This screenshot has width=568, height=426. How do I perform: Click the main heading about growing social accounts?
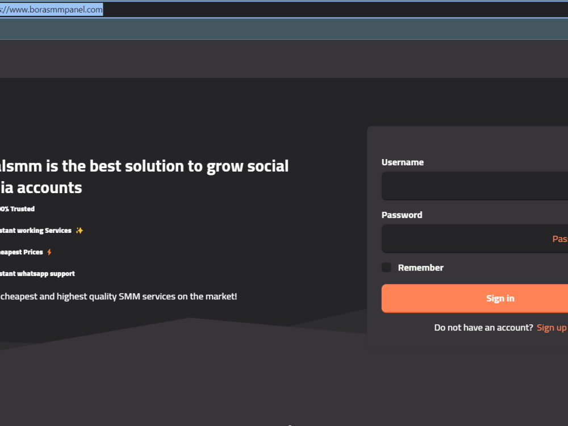point(145,176)
